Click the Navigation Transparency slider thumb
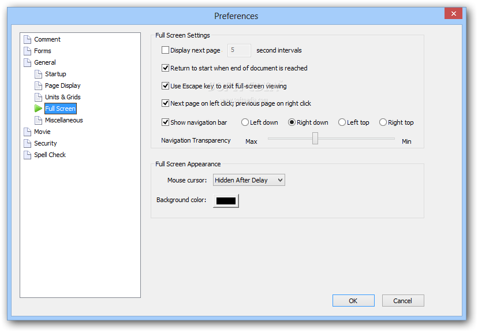The height and width of the screenshot is (332, 478). pos(315,138)
